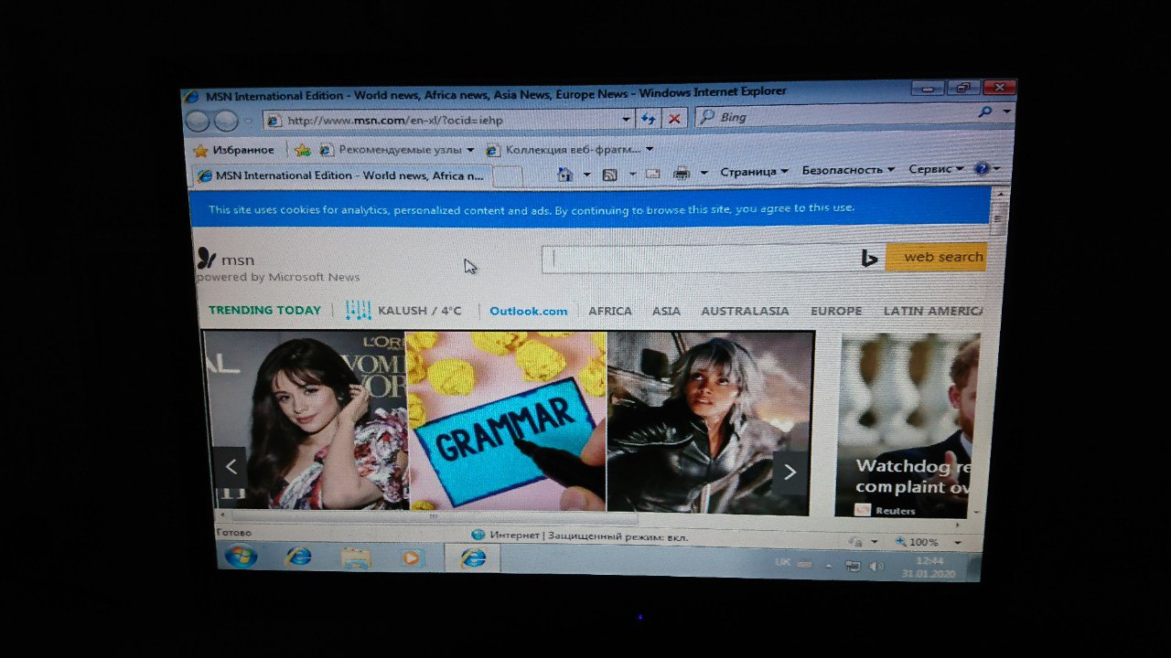Open the Windows Start orb
Screen dimensions: 1171x658
(x=241, y=555)
